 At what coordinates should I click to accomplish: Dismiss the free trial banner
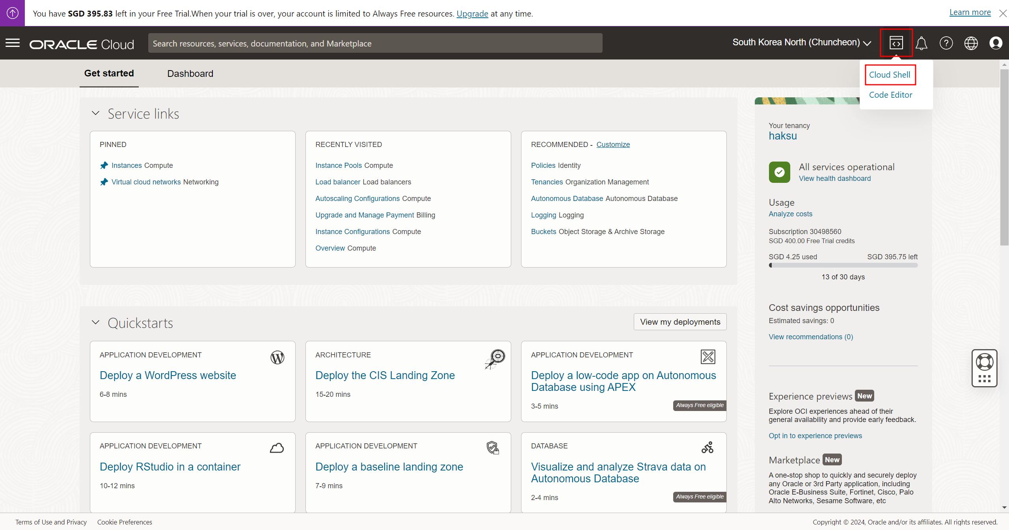click(x=1003, y=13)
